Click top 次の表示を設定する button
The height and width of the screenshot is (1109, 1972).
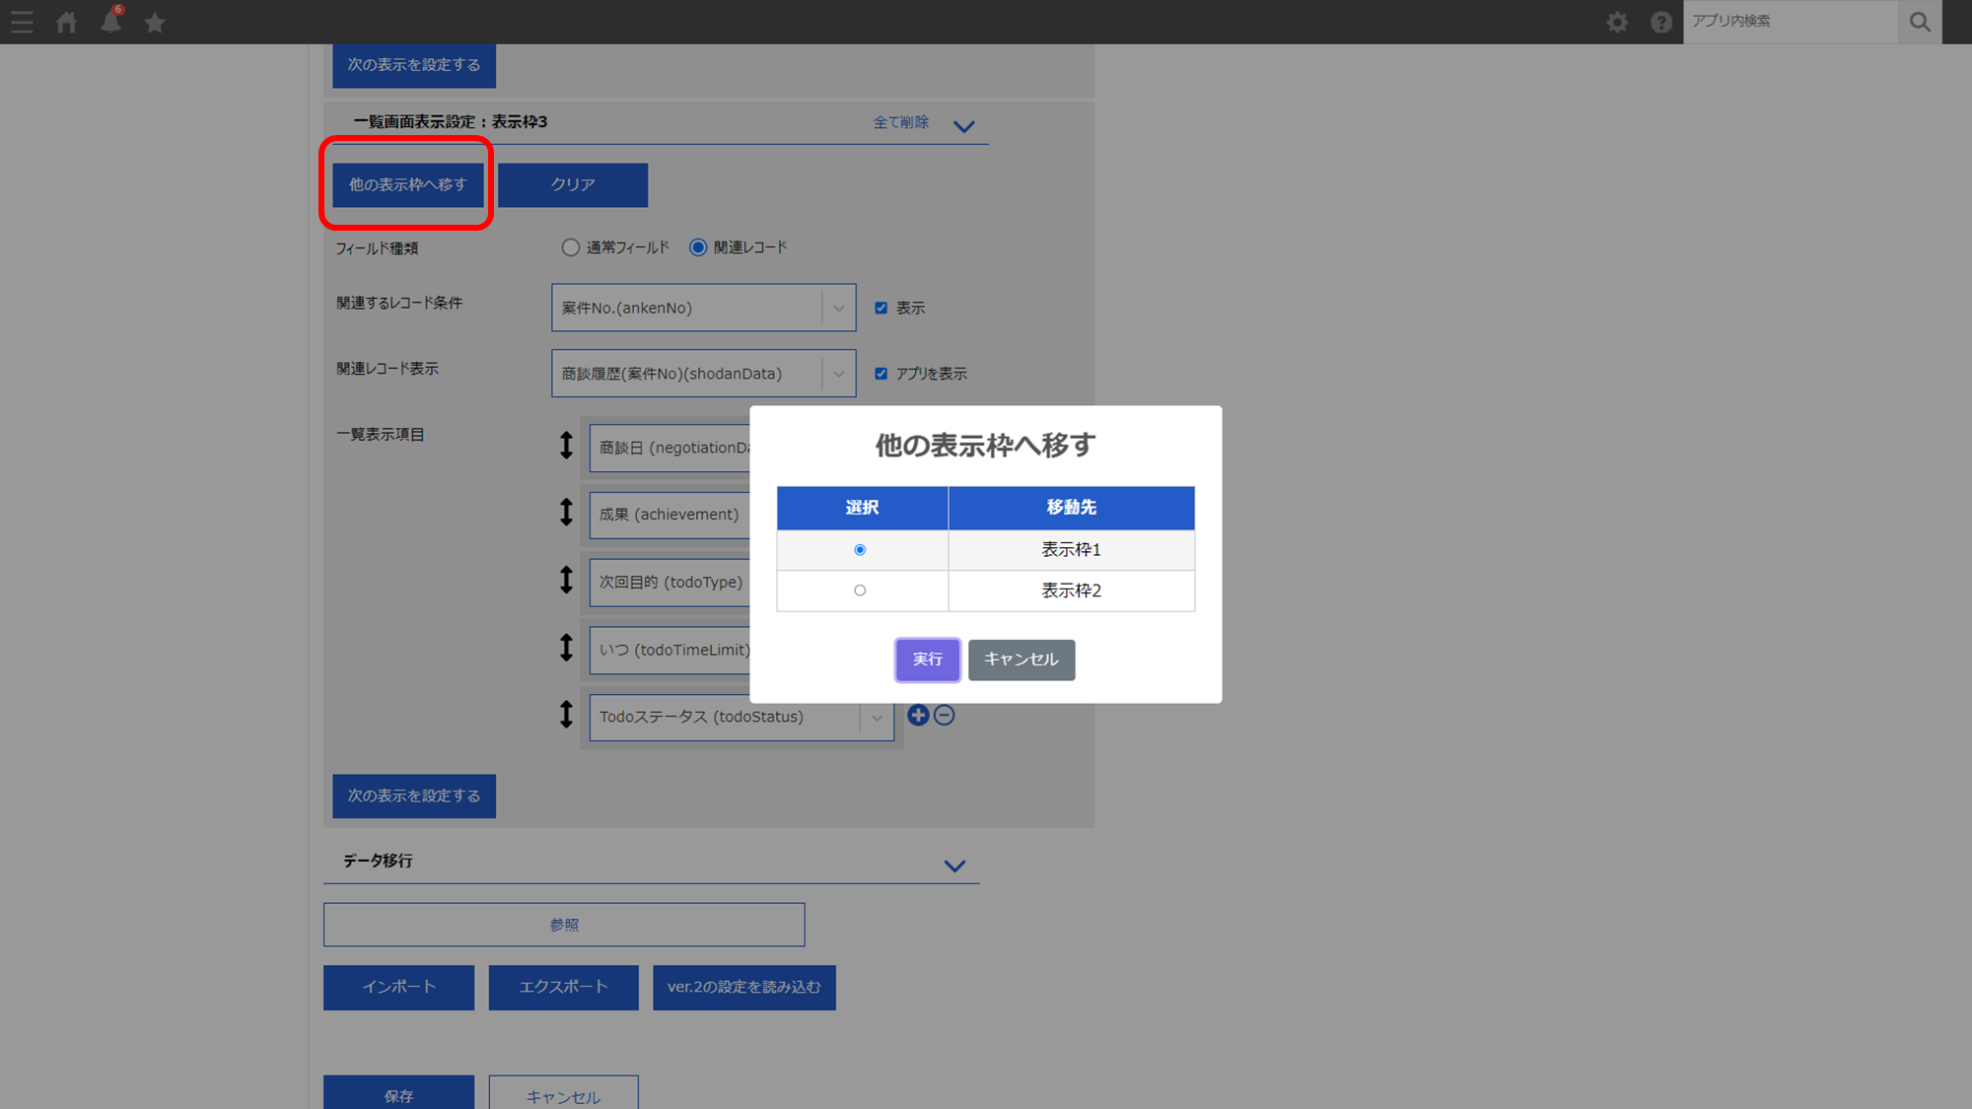coord(414,65)
